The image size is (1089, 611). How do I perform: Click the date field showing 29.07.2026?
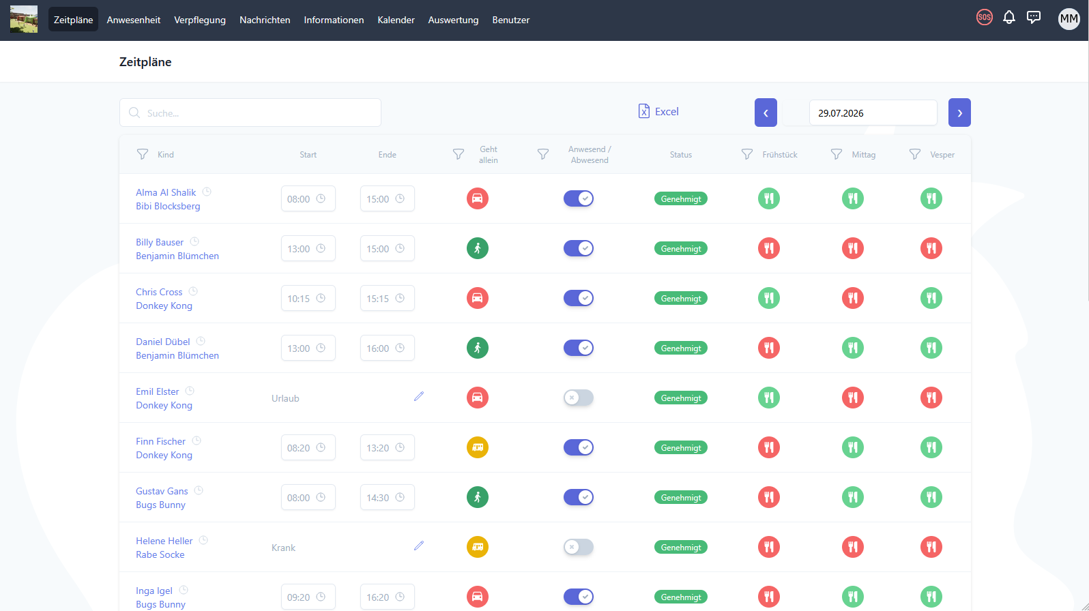click(873, 113)
